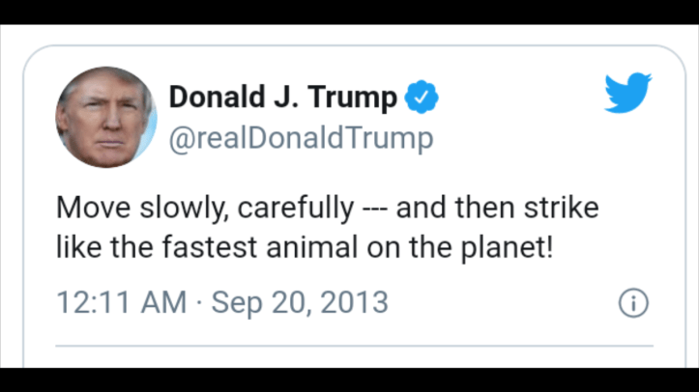The width and height of the screenshot is (699, 392).
Task: Click the word "animal" in the tweet
Action: point(321,247)
